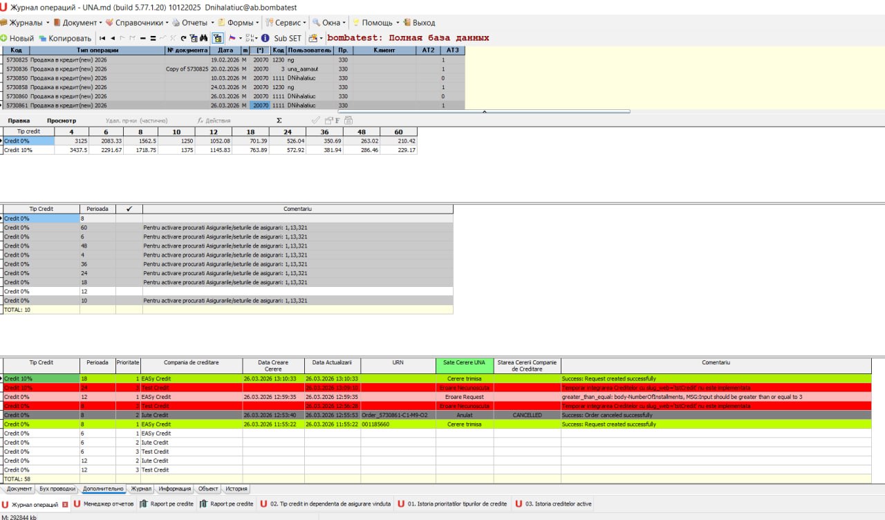Toggle the highlighted yellow-framed toolbar button
885x520 pixels.
tap(217, 38)
